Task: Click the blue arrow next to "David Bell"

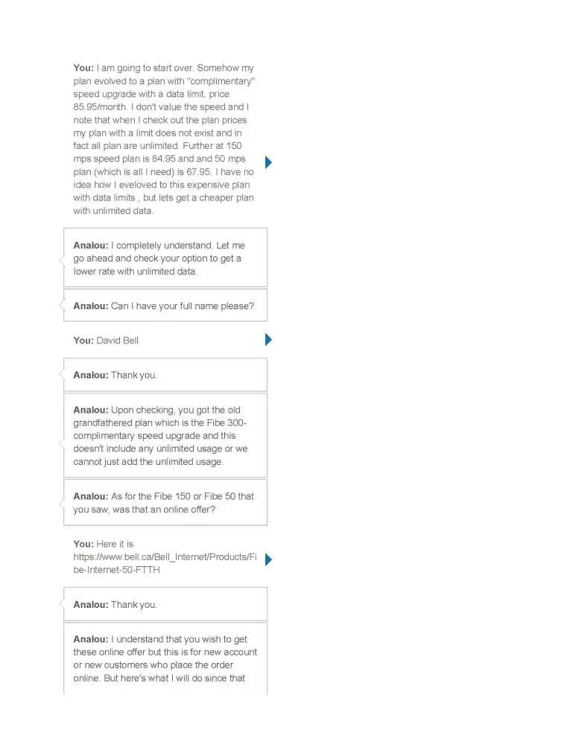Action: [x=269, y=340]
